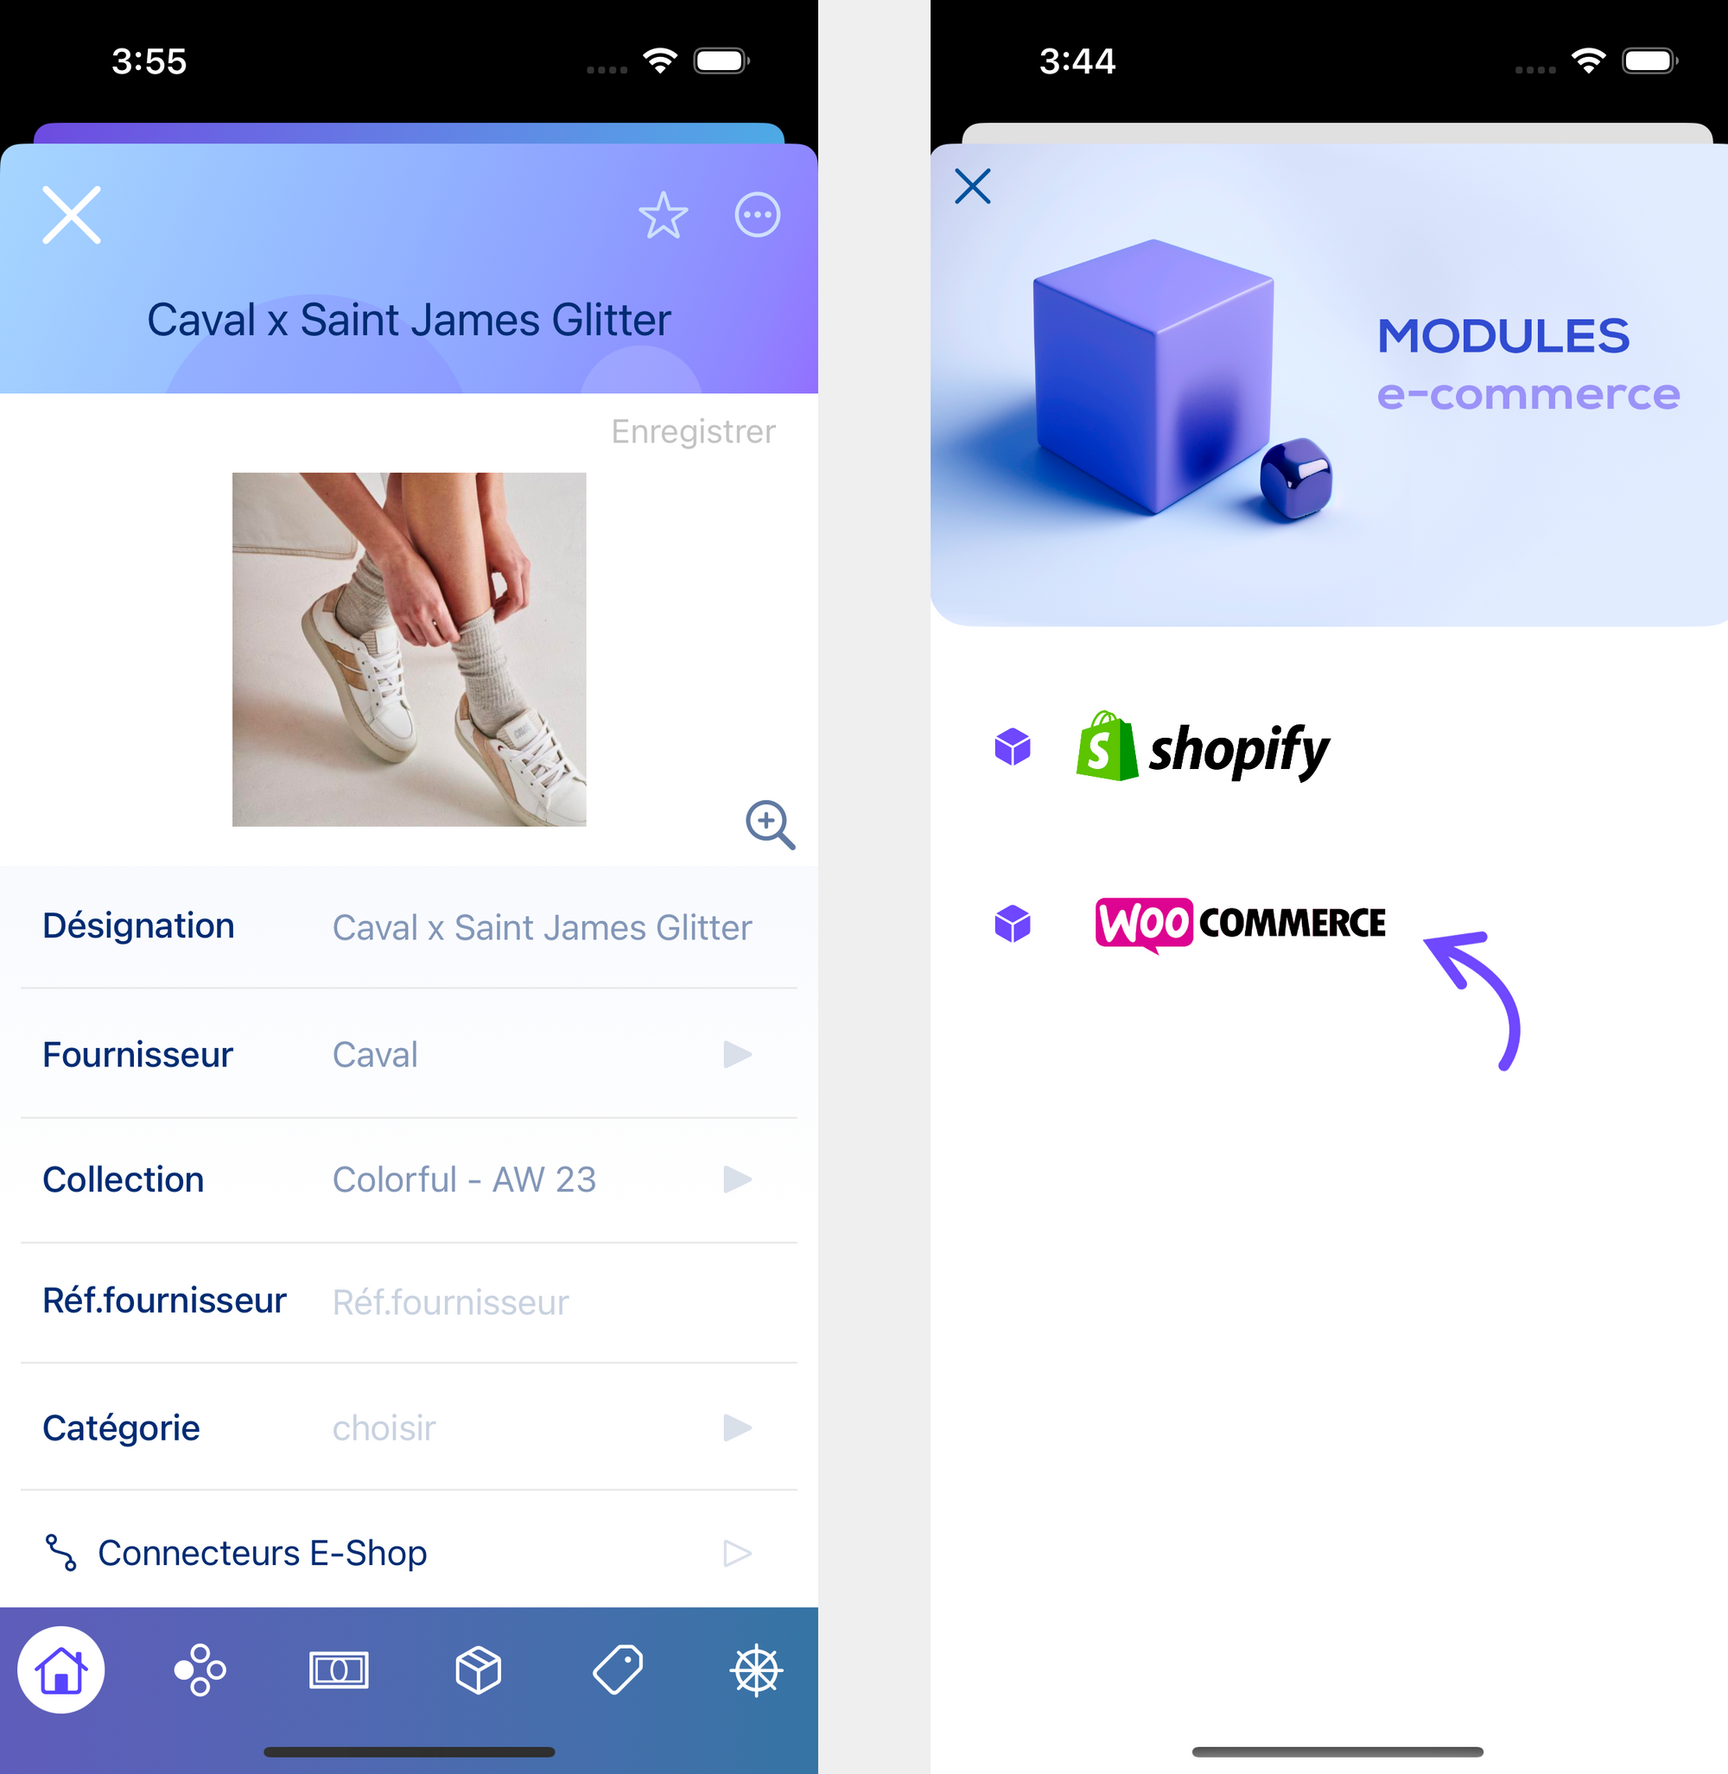Close the product sheet with X button

tap(71, 213)
